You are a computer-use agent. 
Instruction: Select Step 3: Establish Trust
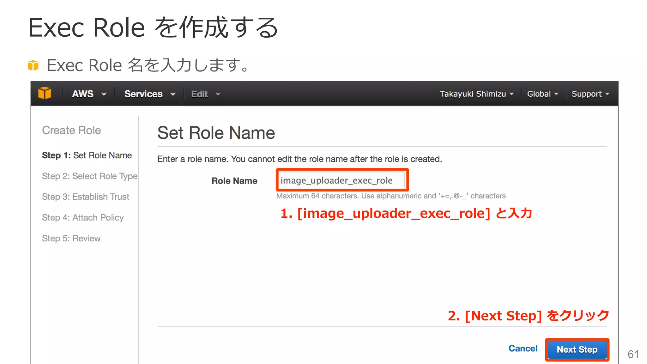pos(86,197)
